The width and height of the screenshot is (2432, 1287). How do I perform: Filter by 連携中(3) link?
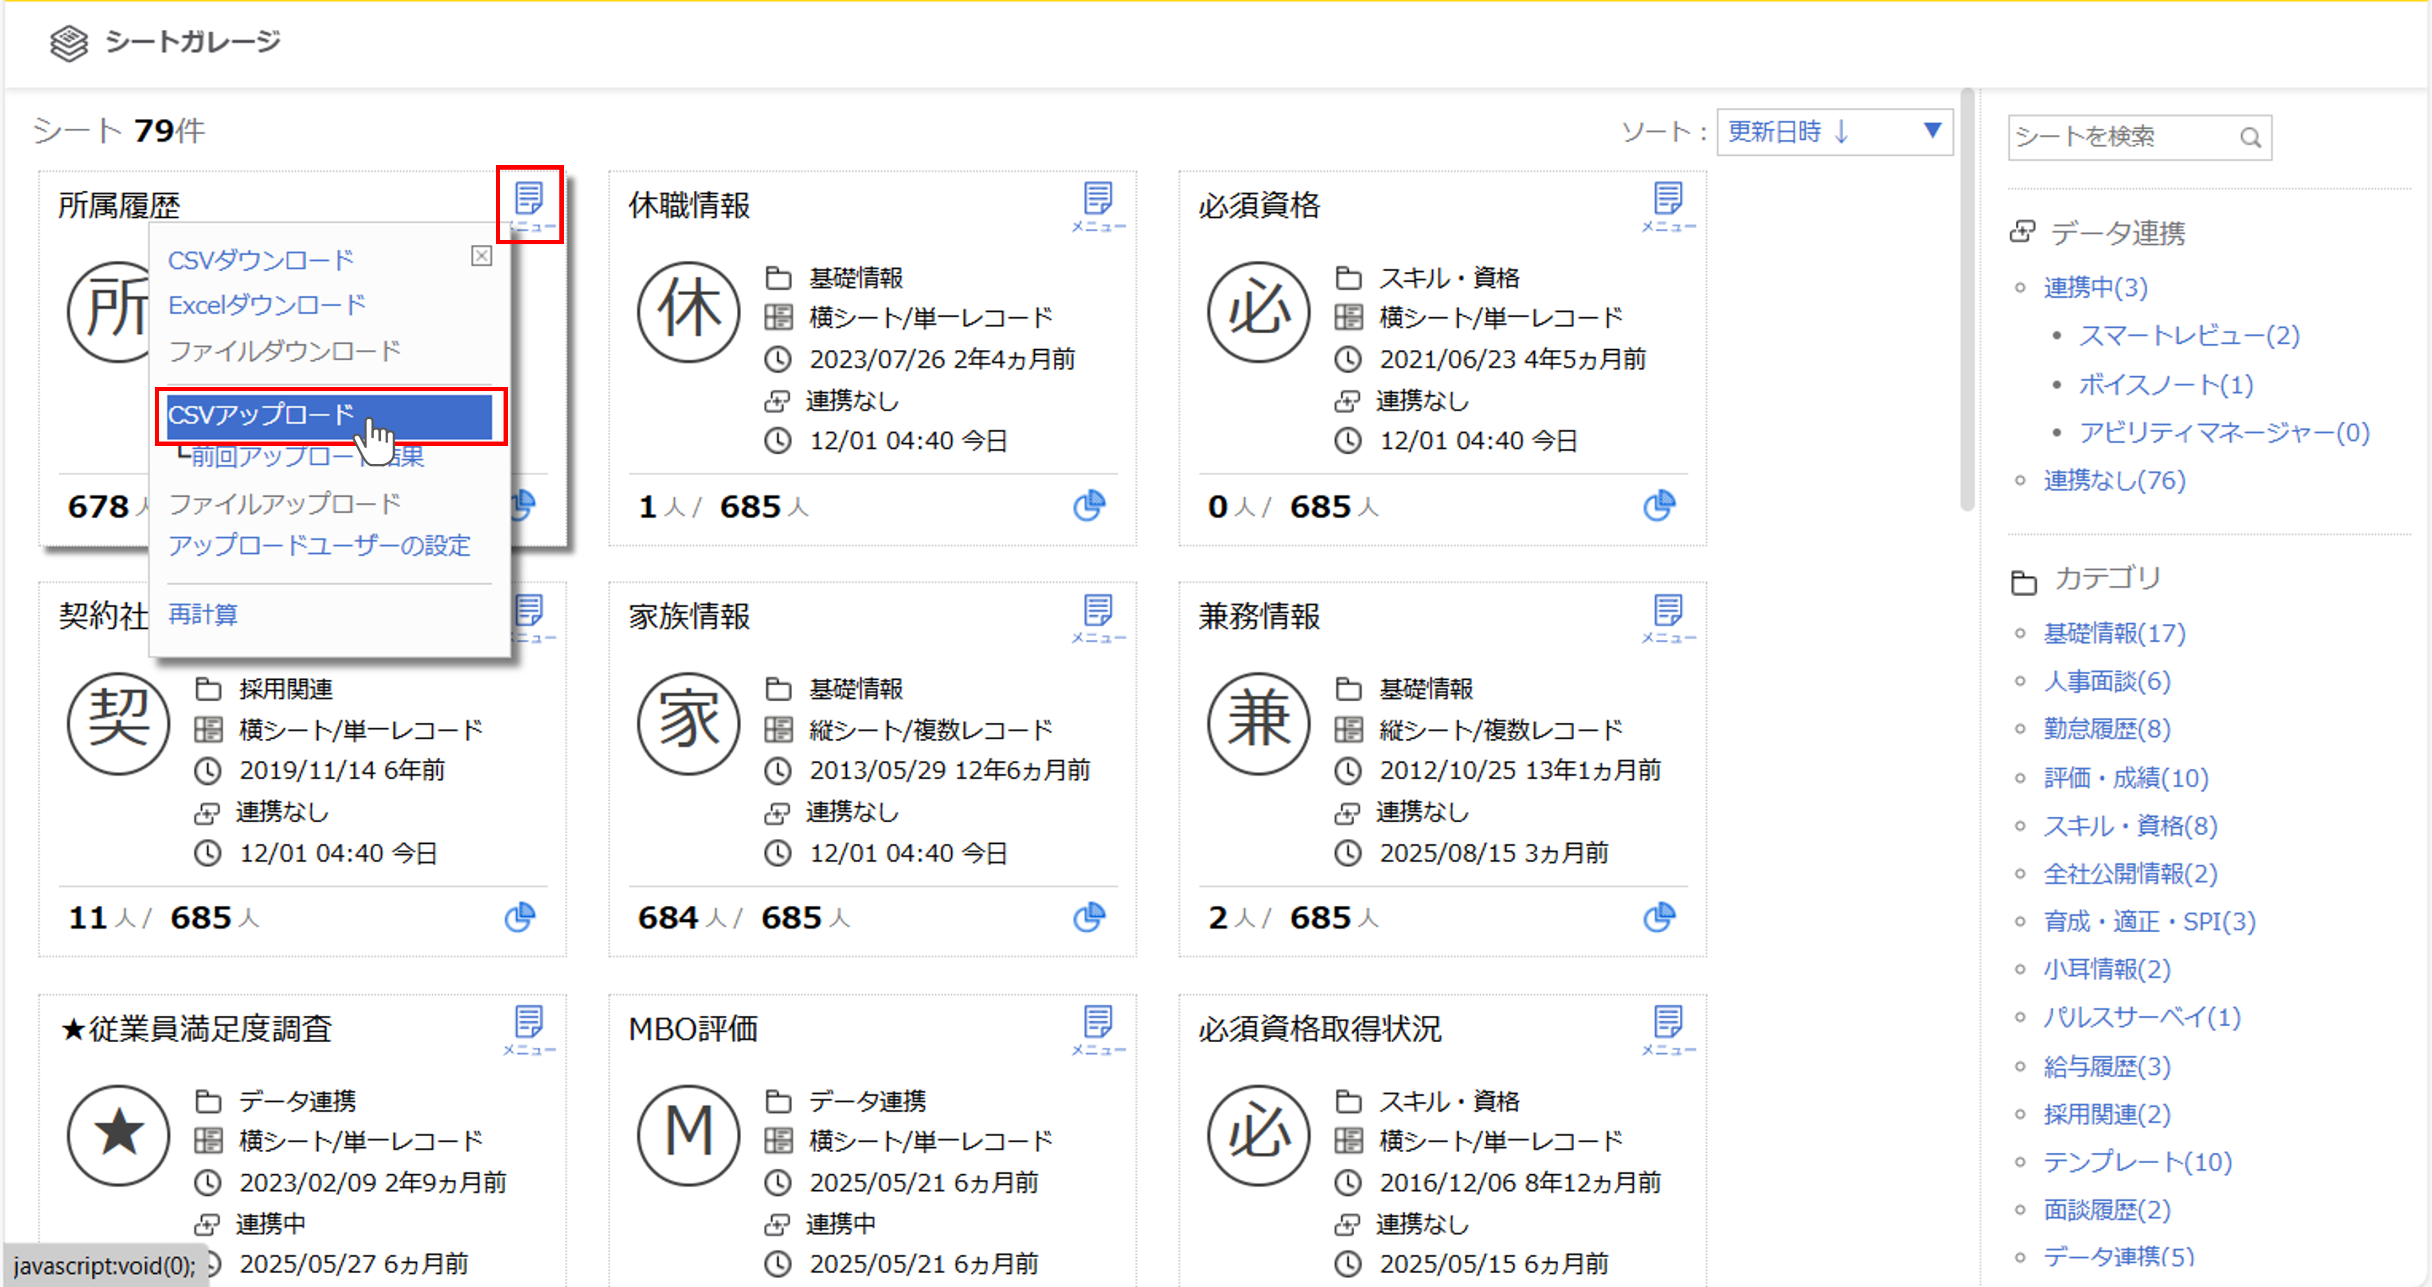pyautogui.click(x=2095, y=287)
